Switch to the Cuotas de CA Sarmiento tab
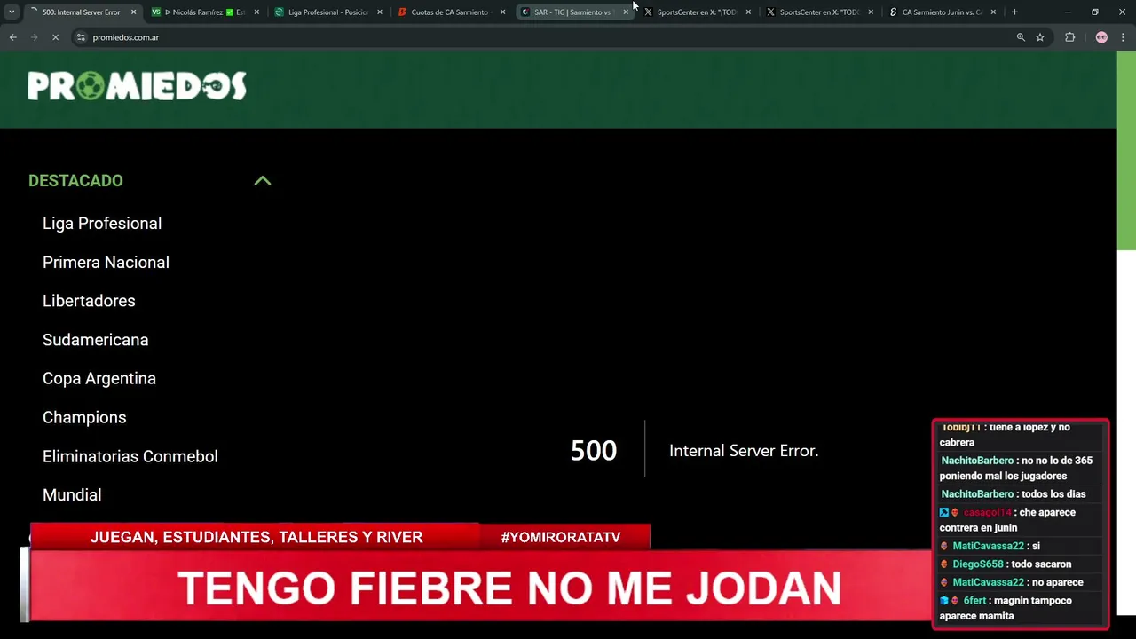 pyautogui.click(x=450, y=12)
